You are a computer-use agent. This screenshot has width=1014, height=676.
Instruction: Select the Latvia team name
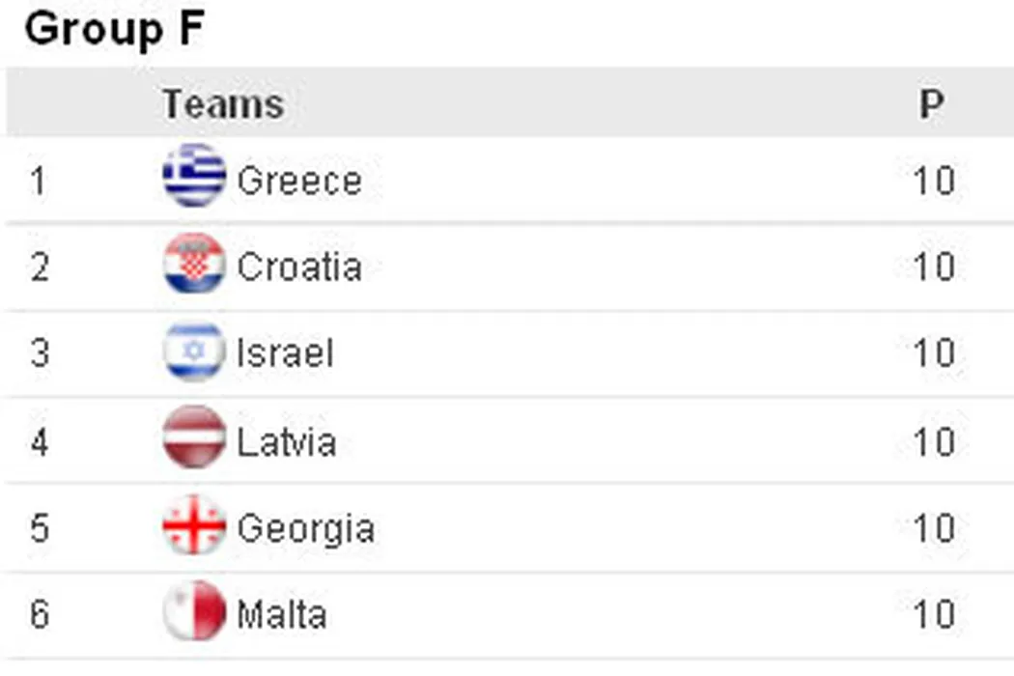pyautogui.click(x=287, y=442)
